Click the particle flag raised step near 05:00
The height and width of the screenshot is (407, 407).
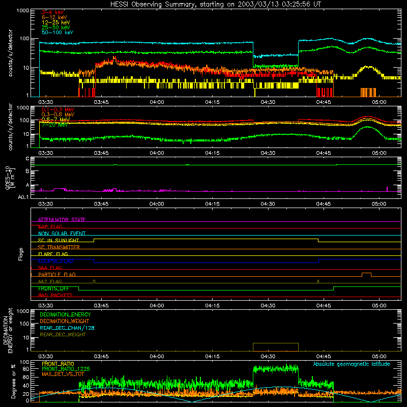pyautogui.click(x=366, y=275)
